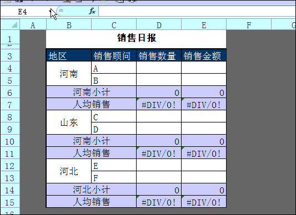Click 人均销售 label in row 11
The width and height of the screenshot is (296, 215).
tap(92, 153)
